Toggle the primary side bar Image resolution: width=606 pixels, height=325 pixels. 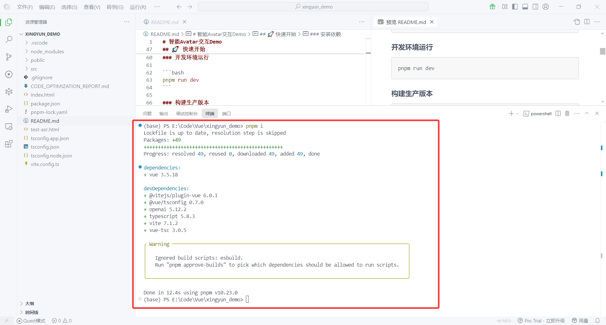(x=515, y=7)
